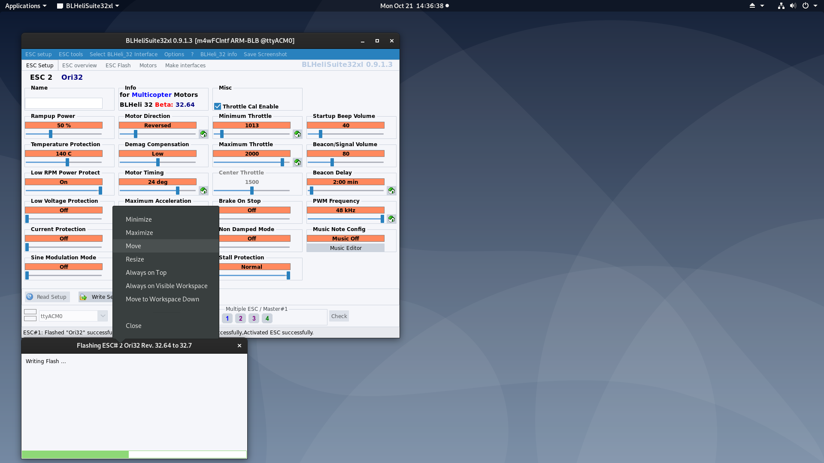The height and width of the screenshot is (463, 824).
Task: Open BLHeliSuite32xl app menu in top bar
Action: tap(88, 6)
